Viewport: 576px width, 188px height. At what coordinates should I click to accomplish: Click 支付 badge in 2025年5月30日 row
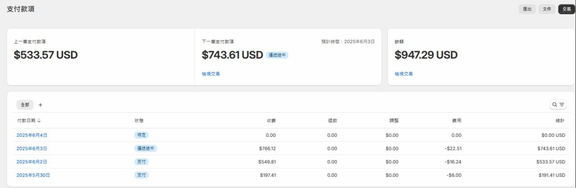coord(141,175)
